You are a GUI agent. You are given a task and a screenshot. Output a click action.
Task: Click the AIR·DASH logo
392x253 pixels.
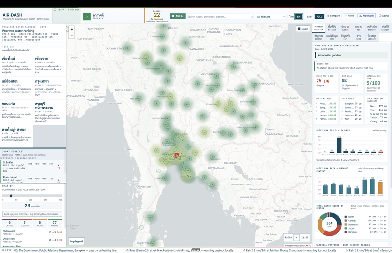click(12, 15)
